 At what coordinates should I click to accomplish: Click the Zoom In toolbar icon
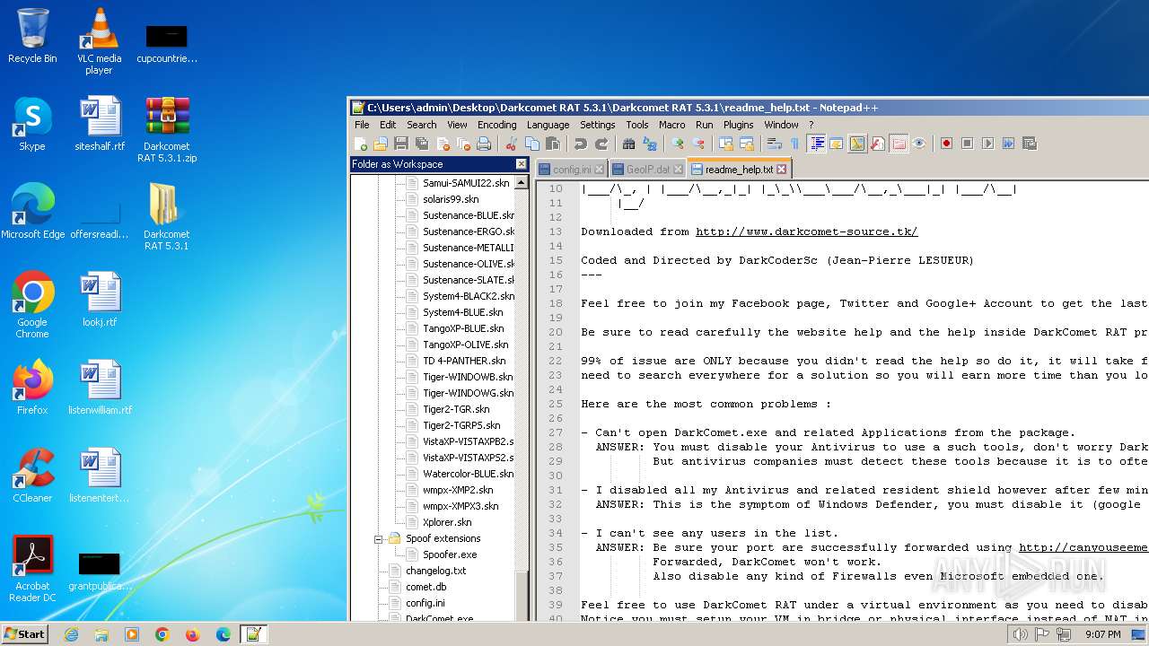click(x=677, y=144)
